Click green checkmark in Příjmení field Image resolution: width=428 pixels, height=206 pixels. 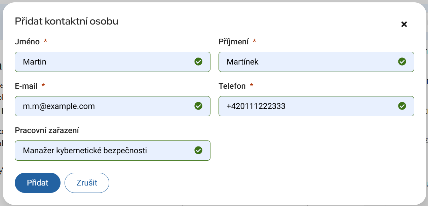tap(402, 61)
